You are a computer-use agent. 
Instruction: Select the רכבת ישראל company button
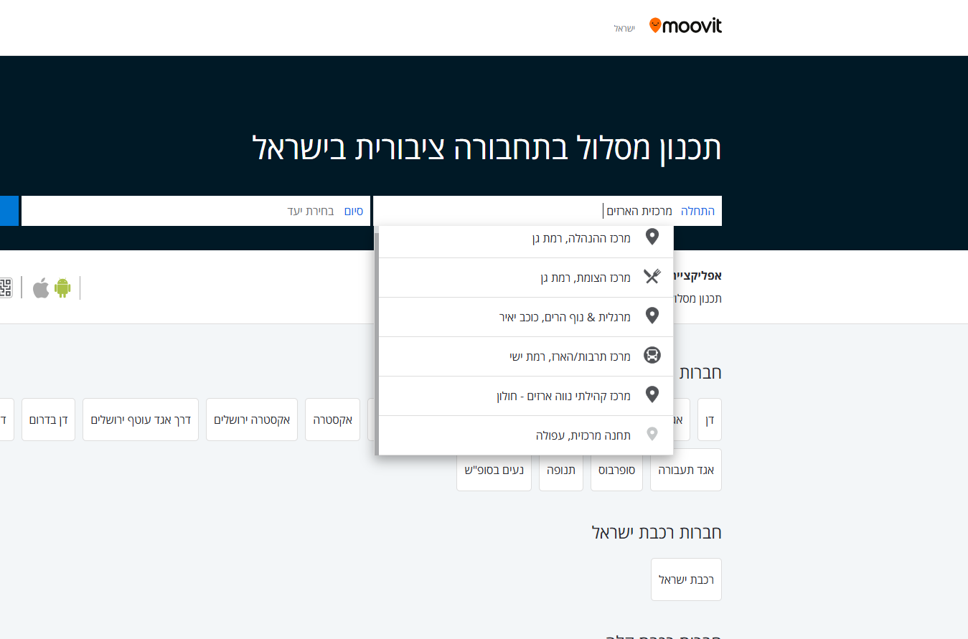(x=685, y=579)
